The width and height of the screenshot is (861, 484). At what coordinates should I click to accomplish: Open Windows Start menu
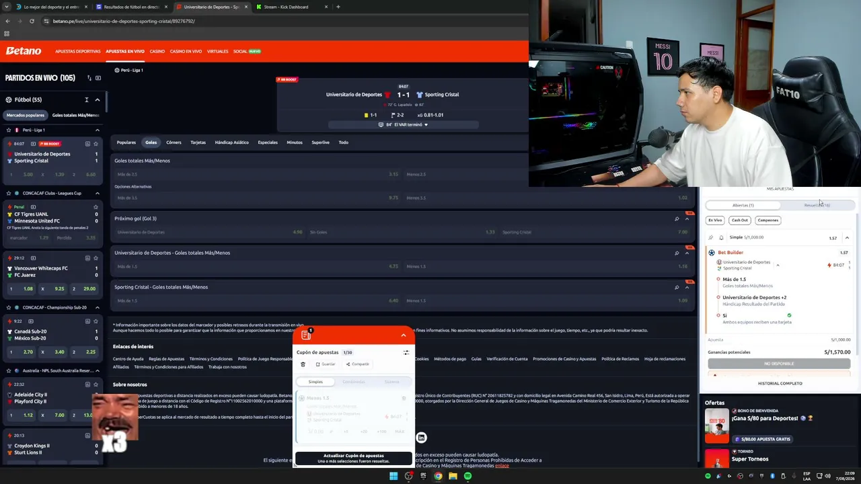click(x=394, y=476)
